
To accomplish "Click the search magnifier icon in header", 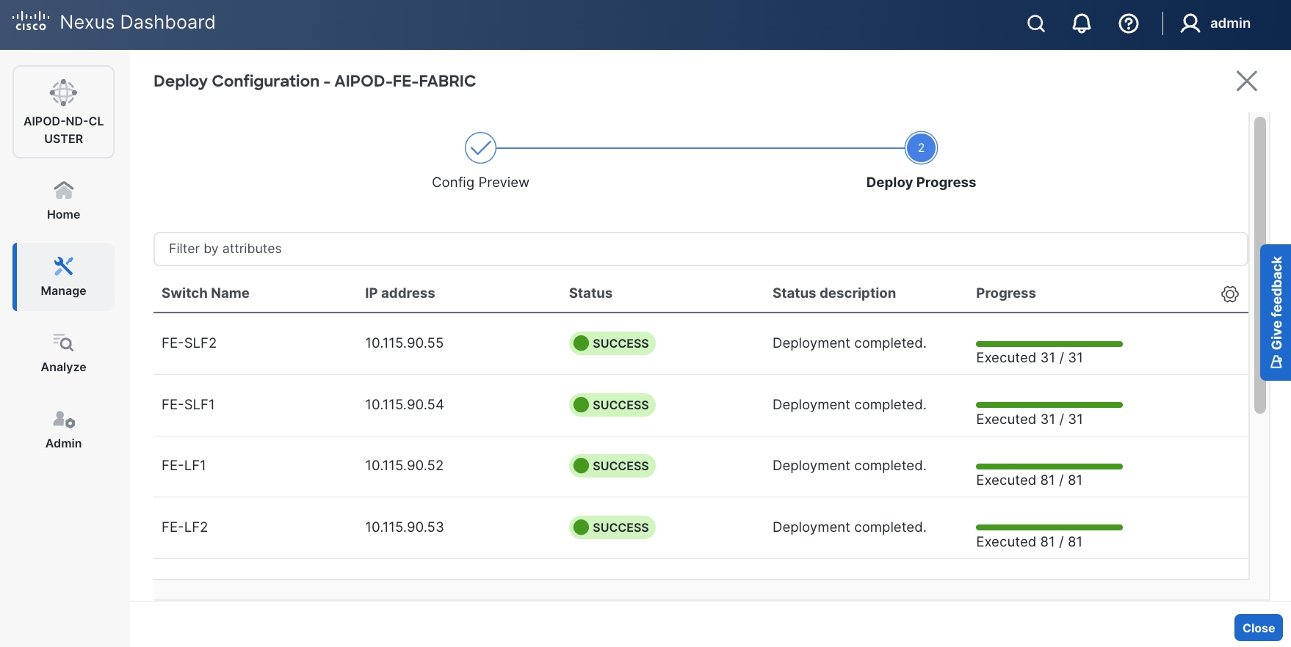I will (x=1035, y=23).
